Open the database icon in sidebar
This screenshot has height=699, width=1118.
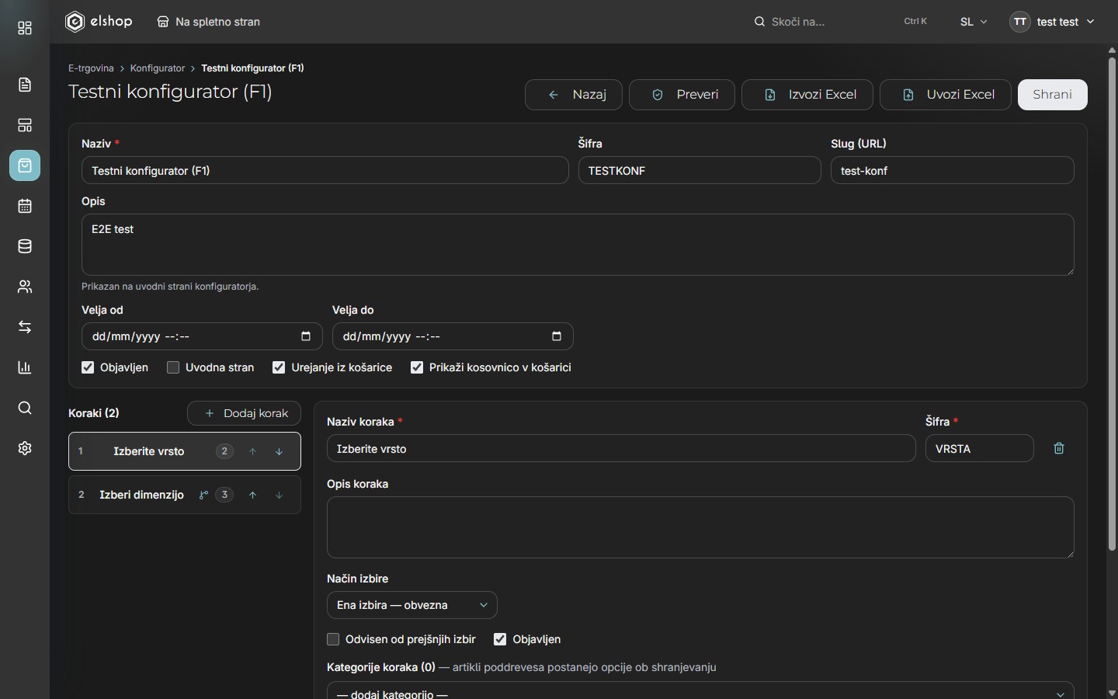[25, 246]
